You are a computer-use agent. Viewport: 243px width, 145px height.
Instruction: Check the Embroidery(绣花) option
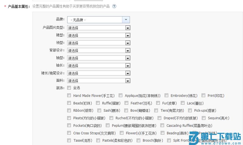pyautogui.click(x=167, y=95)
